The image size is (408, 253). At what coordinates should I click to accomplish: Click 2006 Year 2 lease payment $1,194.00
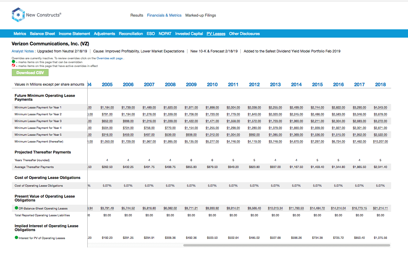pyautogui.click(x=128, y=114)
